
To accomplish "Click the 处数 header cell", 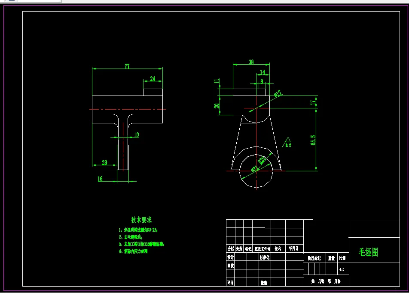I will coord(239,249).
